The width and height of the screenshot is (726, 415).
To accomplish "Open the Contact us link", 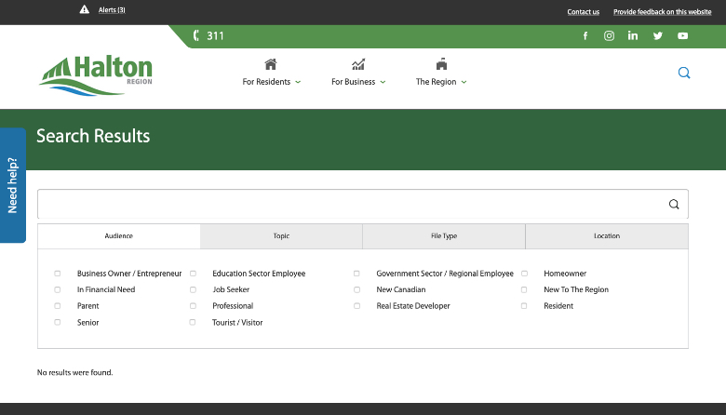I will [583, 12].
